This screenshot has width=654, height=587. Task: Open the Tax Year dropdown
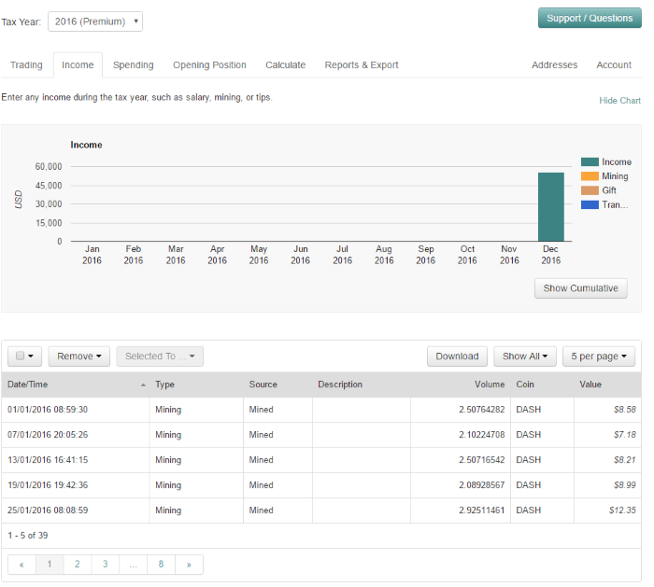[95, 21]
